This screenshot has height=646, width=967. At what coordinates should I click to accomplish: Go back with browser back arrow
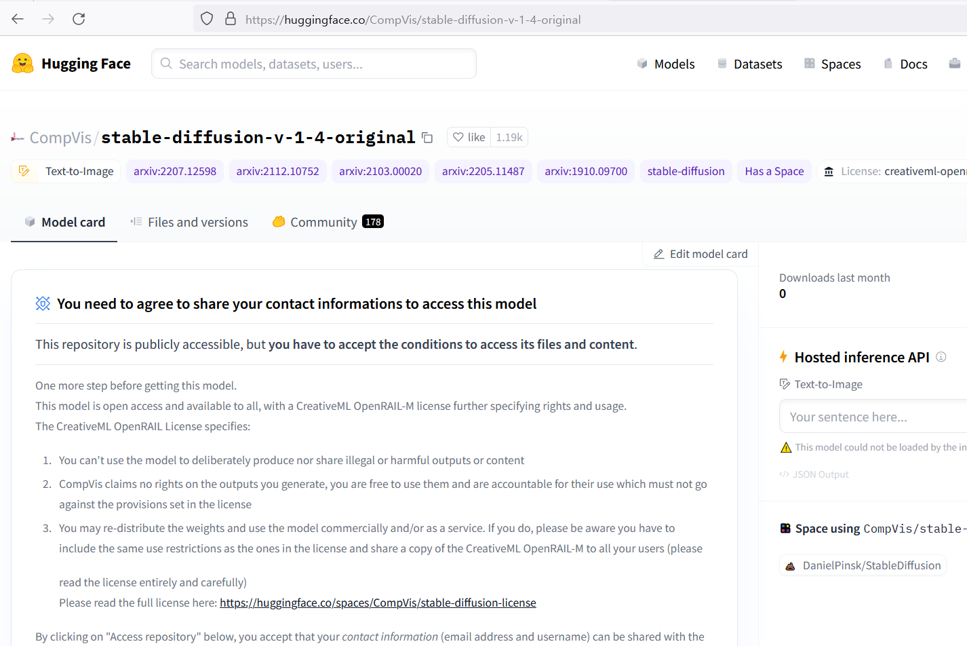click(18, 19)
